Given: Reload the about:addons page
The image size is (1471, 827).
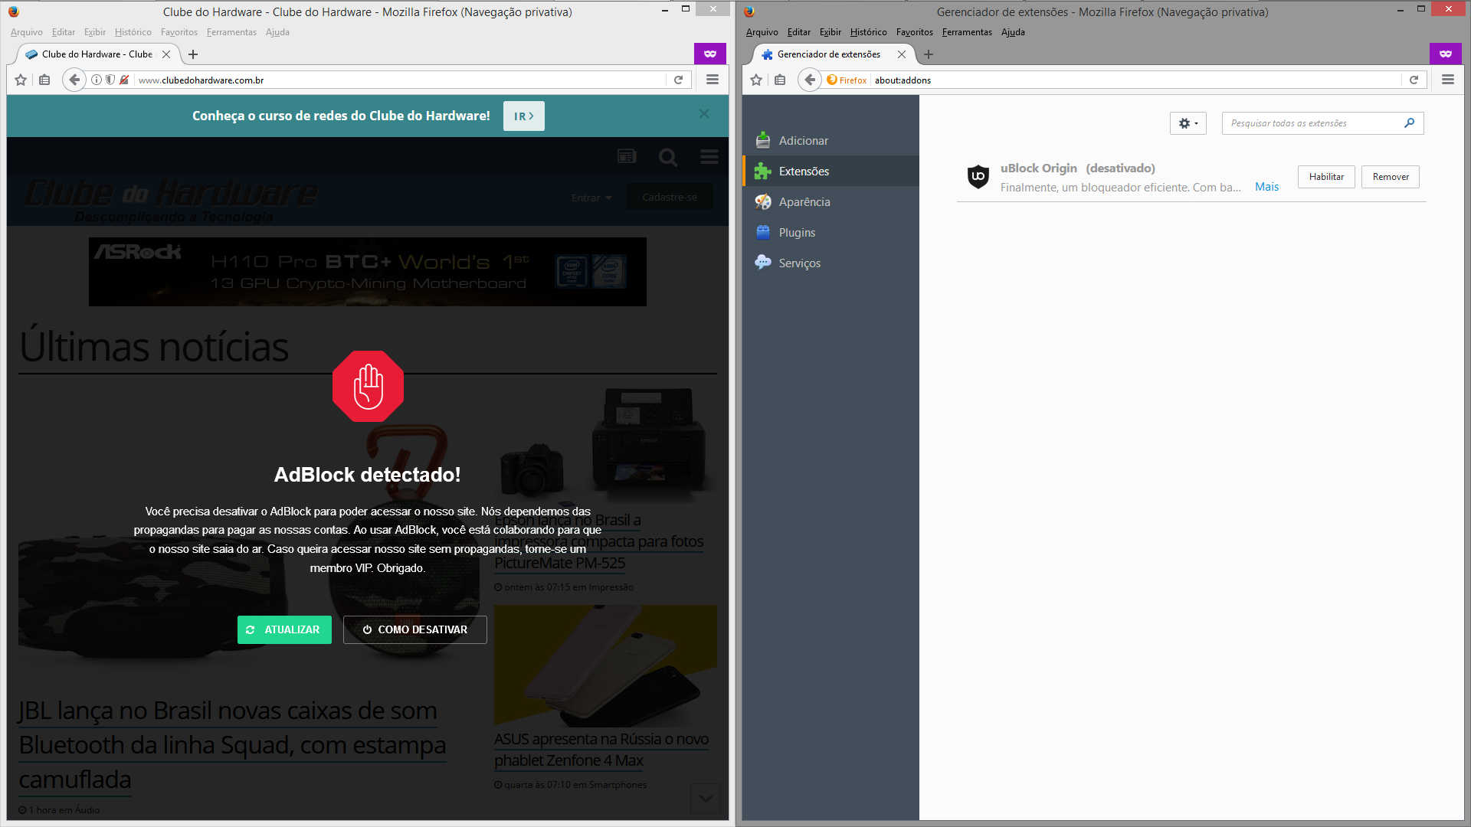Looking at the screenshot, I should coord(1414,80).
